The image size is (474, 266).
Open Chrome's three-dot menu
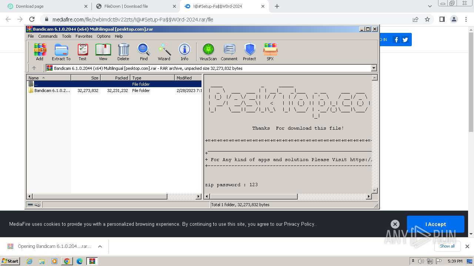(466, 19)
